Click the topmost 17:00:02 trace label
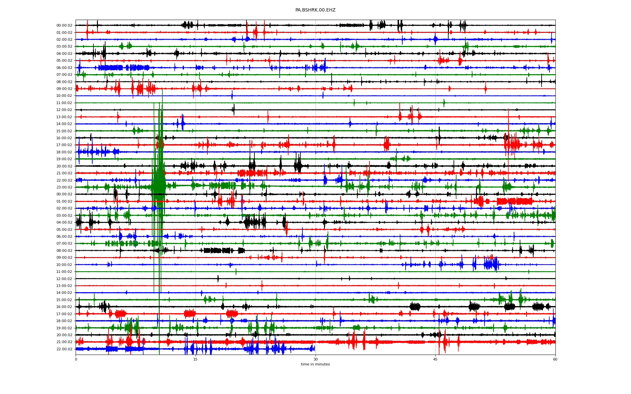This screenshot has height=394, width=631. pyautogui.click(x=64, y=145)
